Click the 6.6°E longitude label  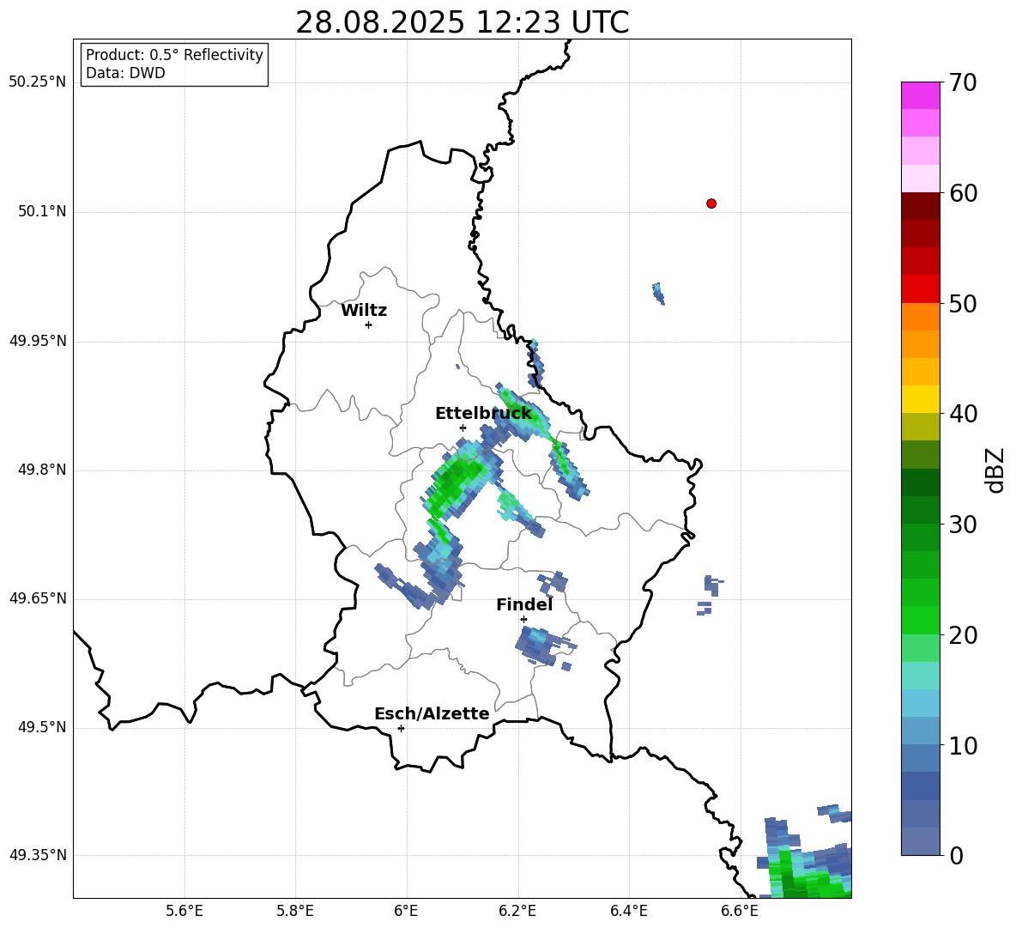740,911
